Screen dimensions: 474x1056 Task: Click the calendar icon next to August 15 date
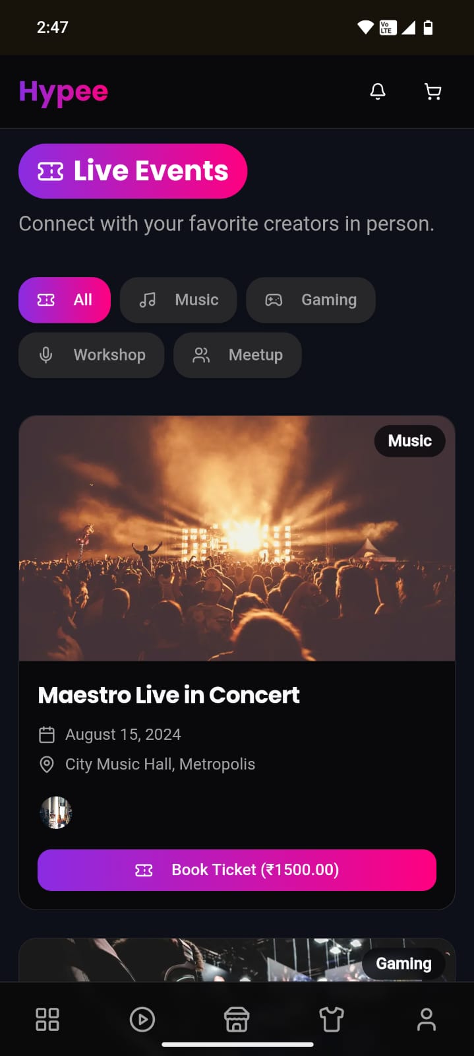[x=47, y=734]
